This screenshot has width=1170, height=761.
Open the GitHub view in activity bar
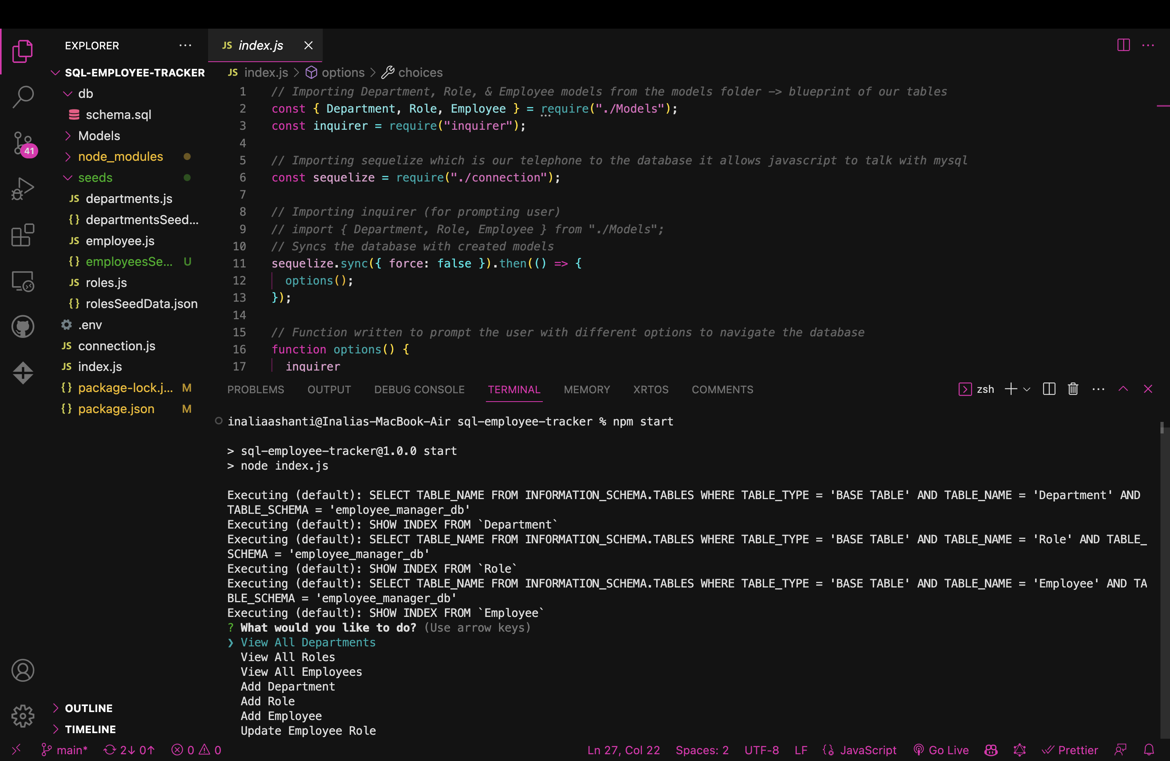[23, 326]
